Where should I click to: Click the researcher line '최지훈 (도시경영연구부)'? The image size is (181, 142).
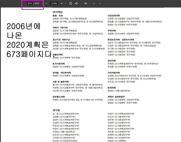119,132
